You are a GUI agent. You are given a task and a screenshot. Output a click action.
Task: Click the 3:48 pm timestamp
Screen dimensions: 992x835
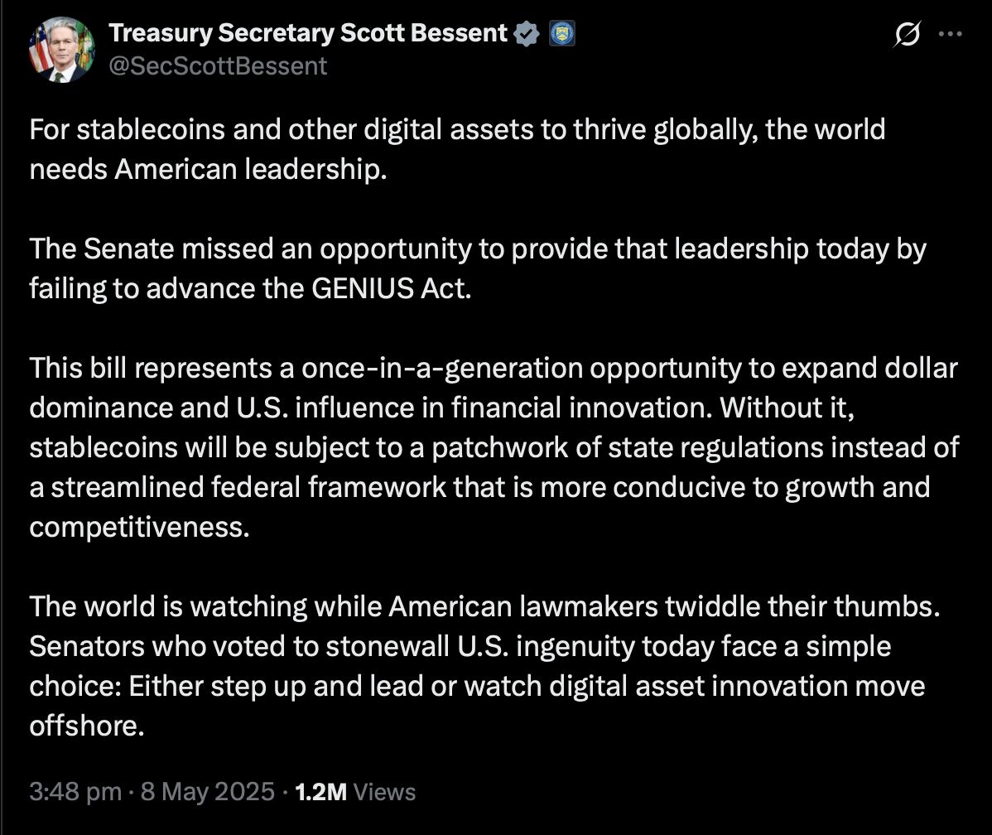75,792
